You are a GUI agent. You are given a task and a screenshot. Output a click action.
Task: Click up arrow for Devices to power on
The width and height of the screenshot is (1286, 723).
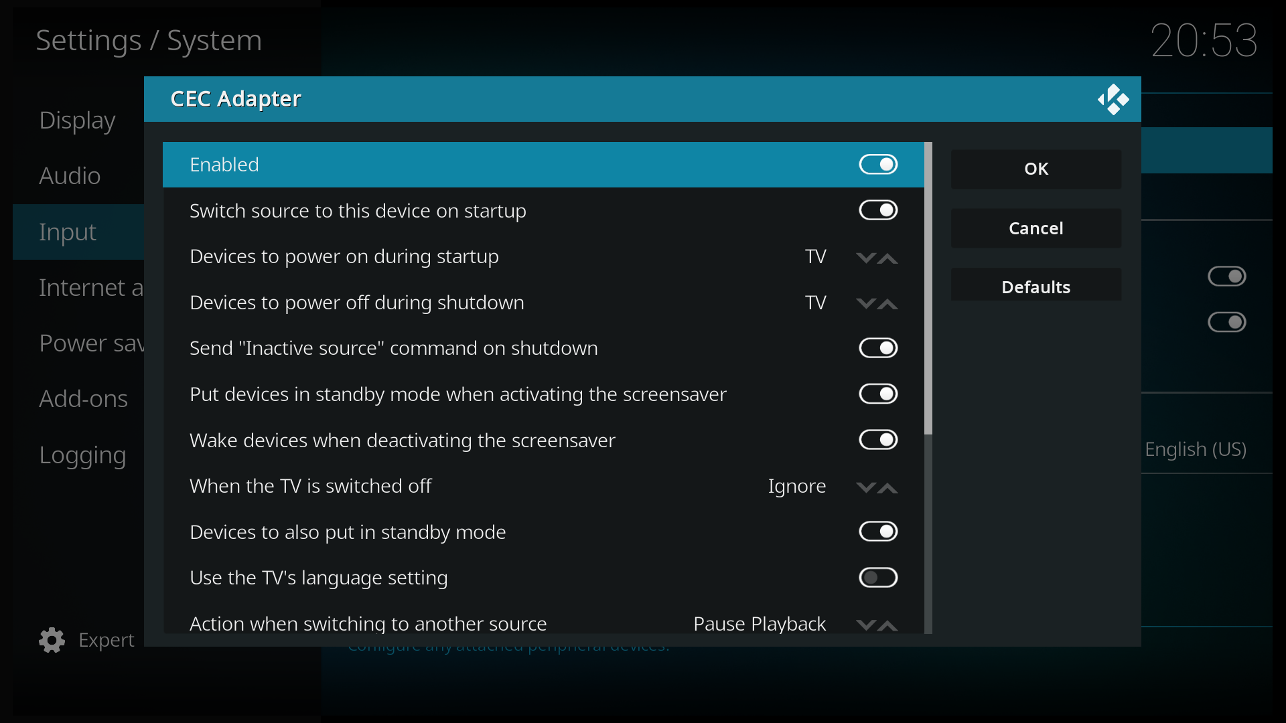coord(888,258)
